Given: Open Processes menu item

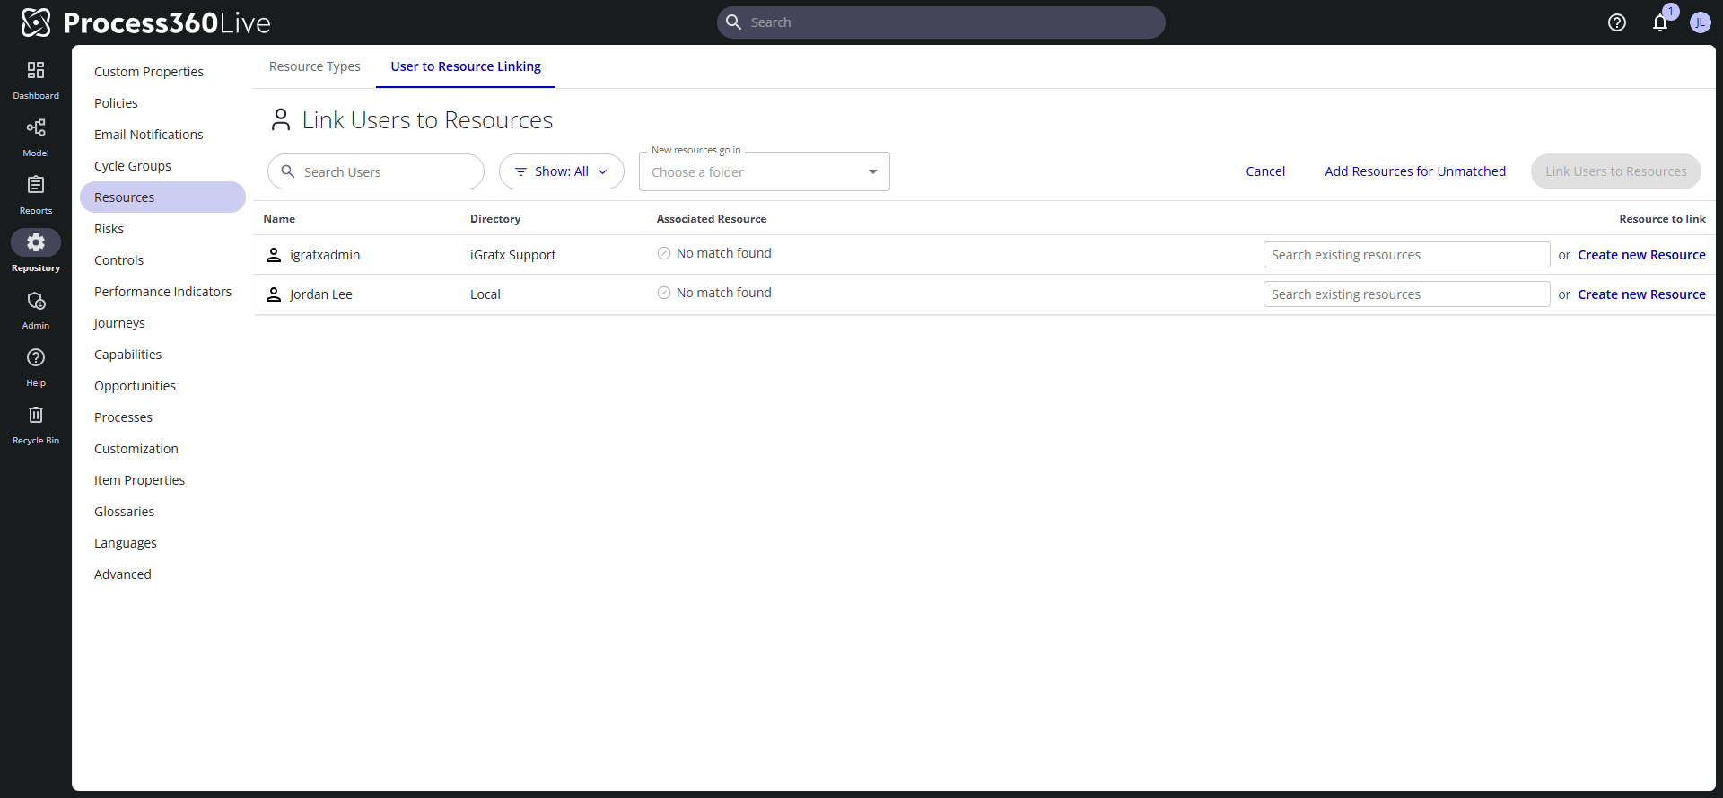Looking at the screenshot, I should (x=123, y=417).
